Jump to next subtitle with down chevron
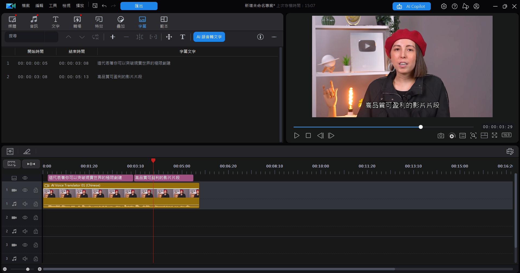The width and height of the screenshot is (520, 273). click(82, 37)
